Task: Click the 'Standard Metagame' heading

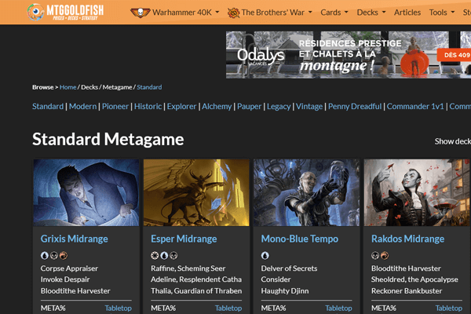Action: (108, 140)
